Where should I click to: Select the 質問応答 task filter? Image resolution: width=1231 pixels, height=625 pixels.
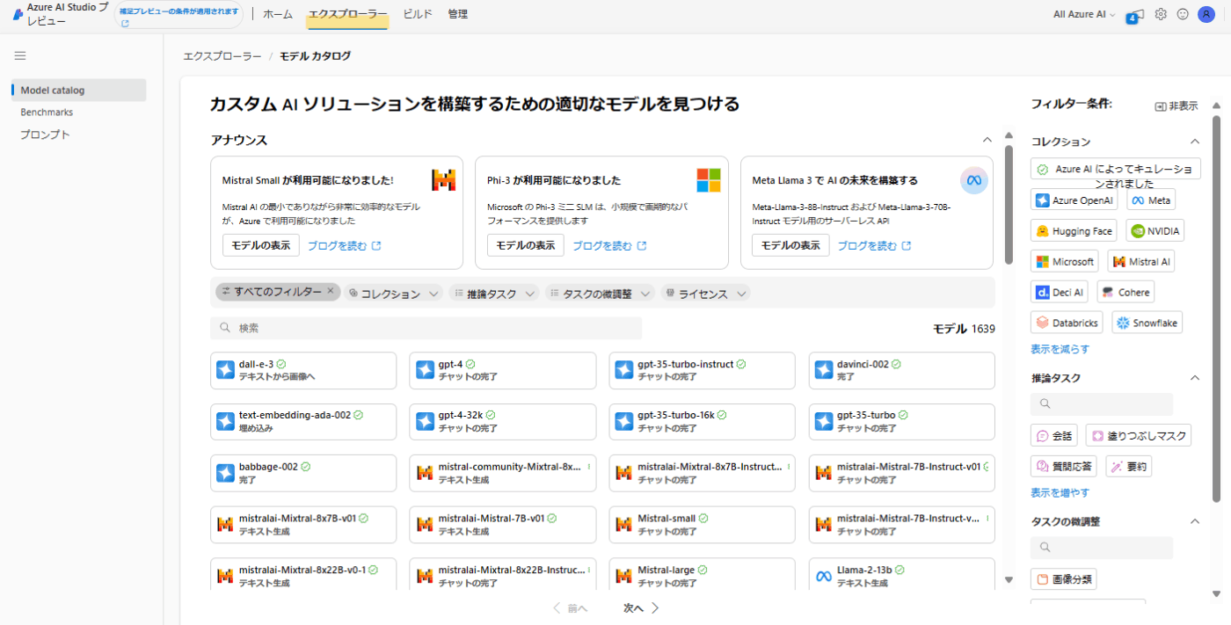(1064, 466)
